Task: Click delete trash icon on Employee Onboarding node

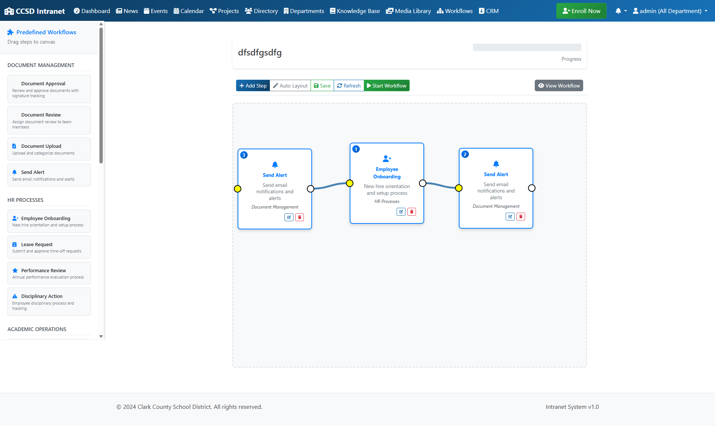Action: (411, 212)
